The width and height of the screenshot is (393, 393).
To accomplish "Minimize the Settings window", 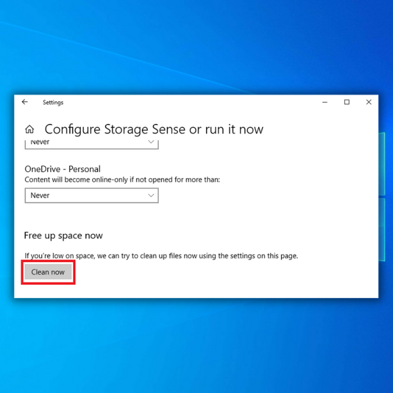I will coord(325,102).
